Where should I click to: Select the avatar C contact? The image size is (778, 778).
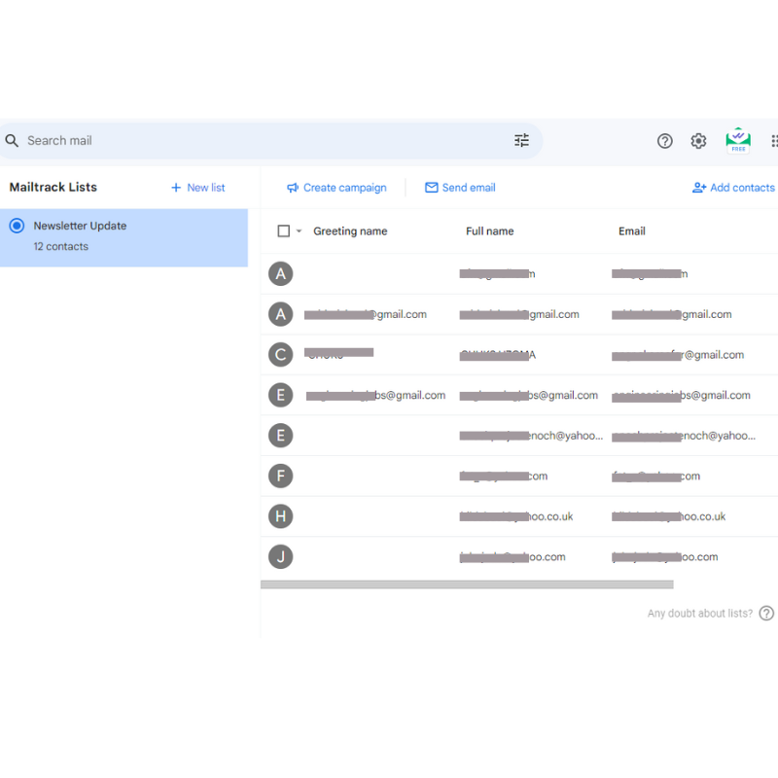281,355
